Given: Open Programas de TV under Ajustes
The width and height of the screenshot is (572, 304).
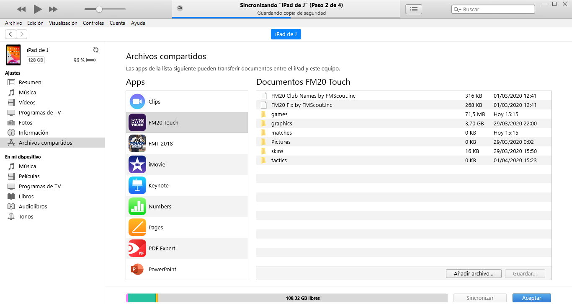Looking at the screenshot, I should click(52, 112).
